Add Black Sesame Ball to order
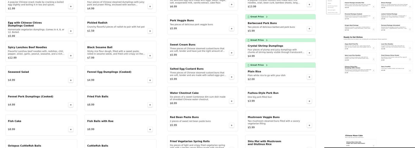The width and height of the screenshot is (415, 148). tap(150, 56)
